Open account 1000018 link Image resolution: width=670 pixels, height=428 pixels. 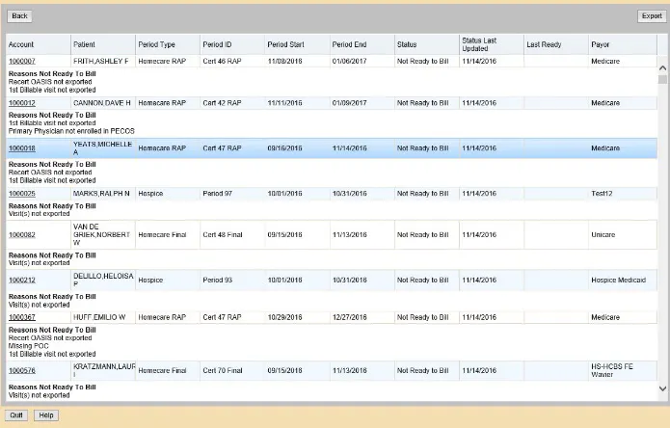click(22, 148)
